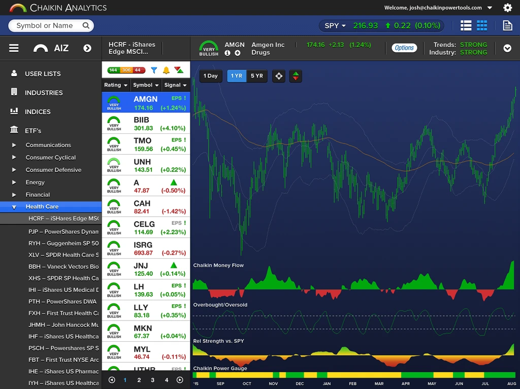Sort by Signal dropdown
This screenshot has width=520, height=389.
tap(175, 85)
